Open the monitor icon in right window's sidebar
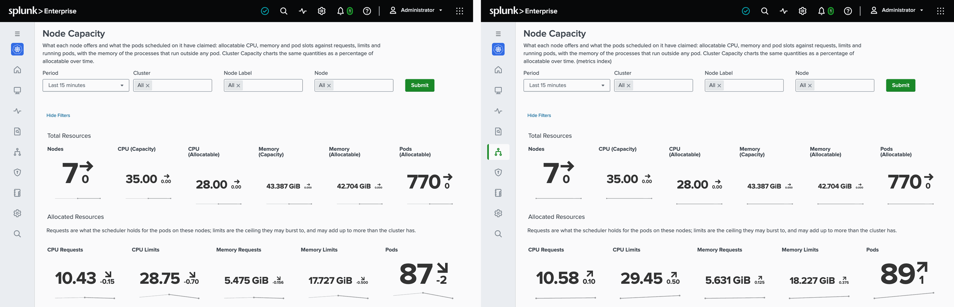The width and height of the screenshot is (954, 307). (x=498, y=91)
